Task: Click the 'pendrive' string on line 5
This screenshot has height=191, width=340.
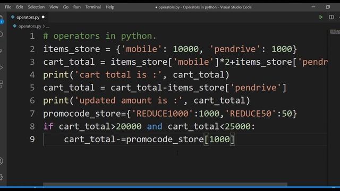Action: pos(256,88)
